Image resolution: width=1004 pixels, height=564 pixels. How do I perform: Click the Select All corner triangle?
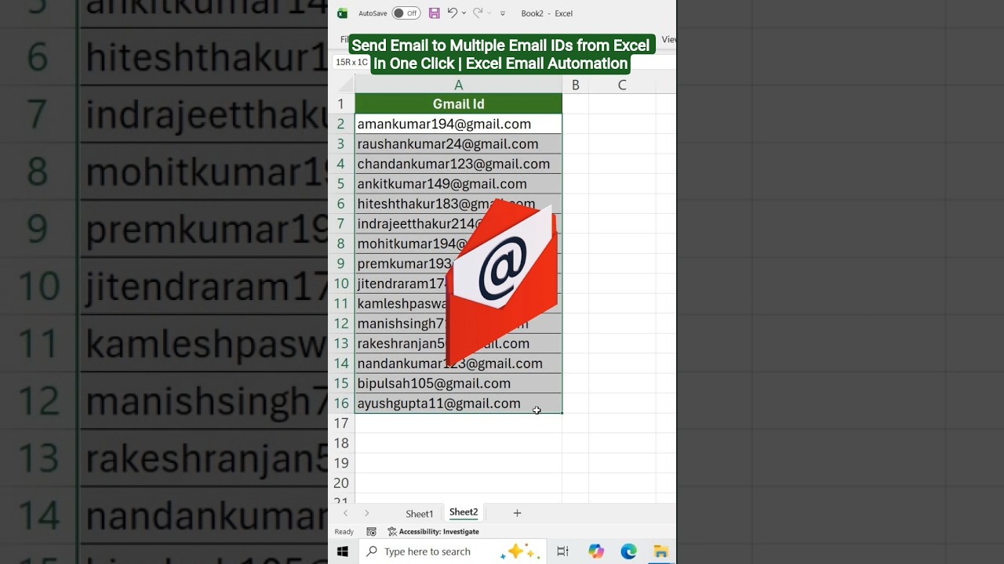[346, 85]
